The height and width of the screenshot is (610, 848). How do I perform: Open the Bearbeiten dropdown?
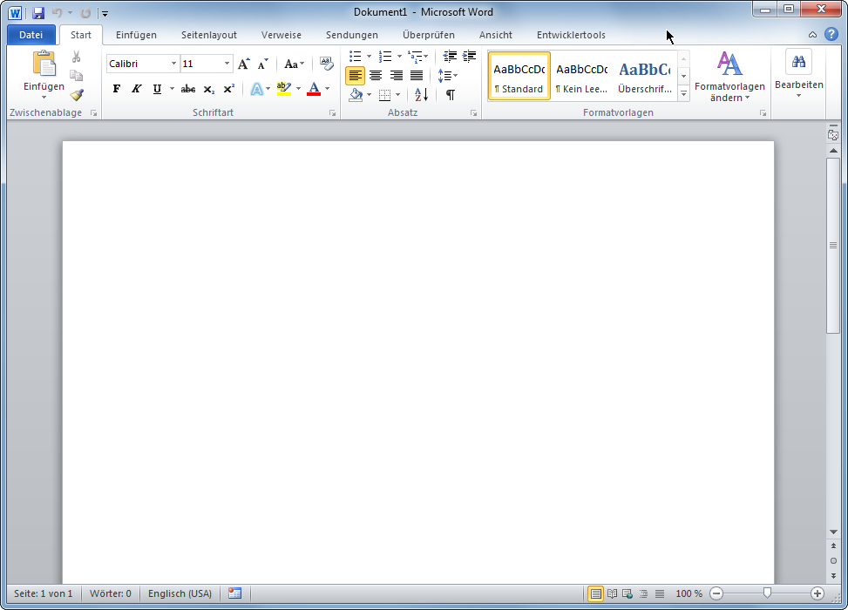799,74
